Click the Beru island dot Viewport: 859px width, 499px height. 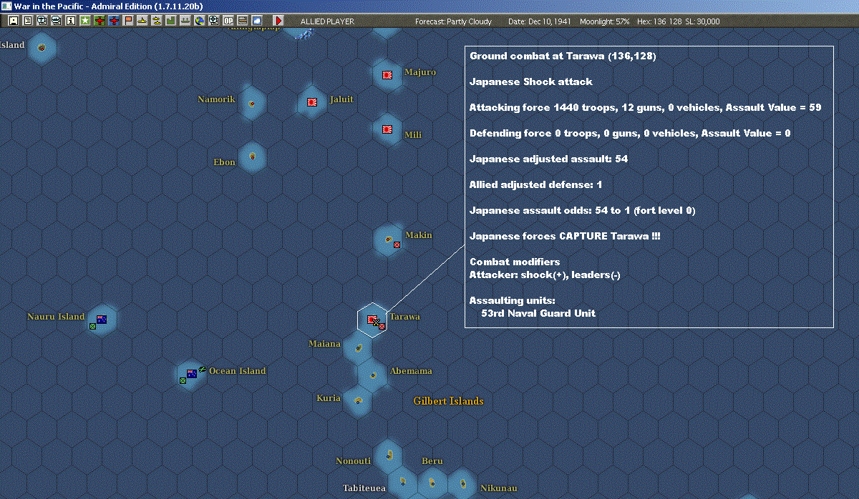pos(432,482)
